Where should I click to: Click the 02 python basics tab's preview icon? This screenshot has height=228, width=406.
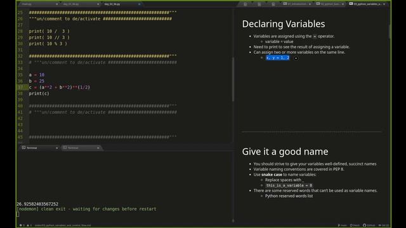point(318,4)
